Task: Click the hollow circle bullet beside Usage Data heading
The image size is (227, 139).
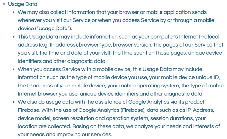Action: coord(4,5)
